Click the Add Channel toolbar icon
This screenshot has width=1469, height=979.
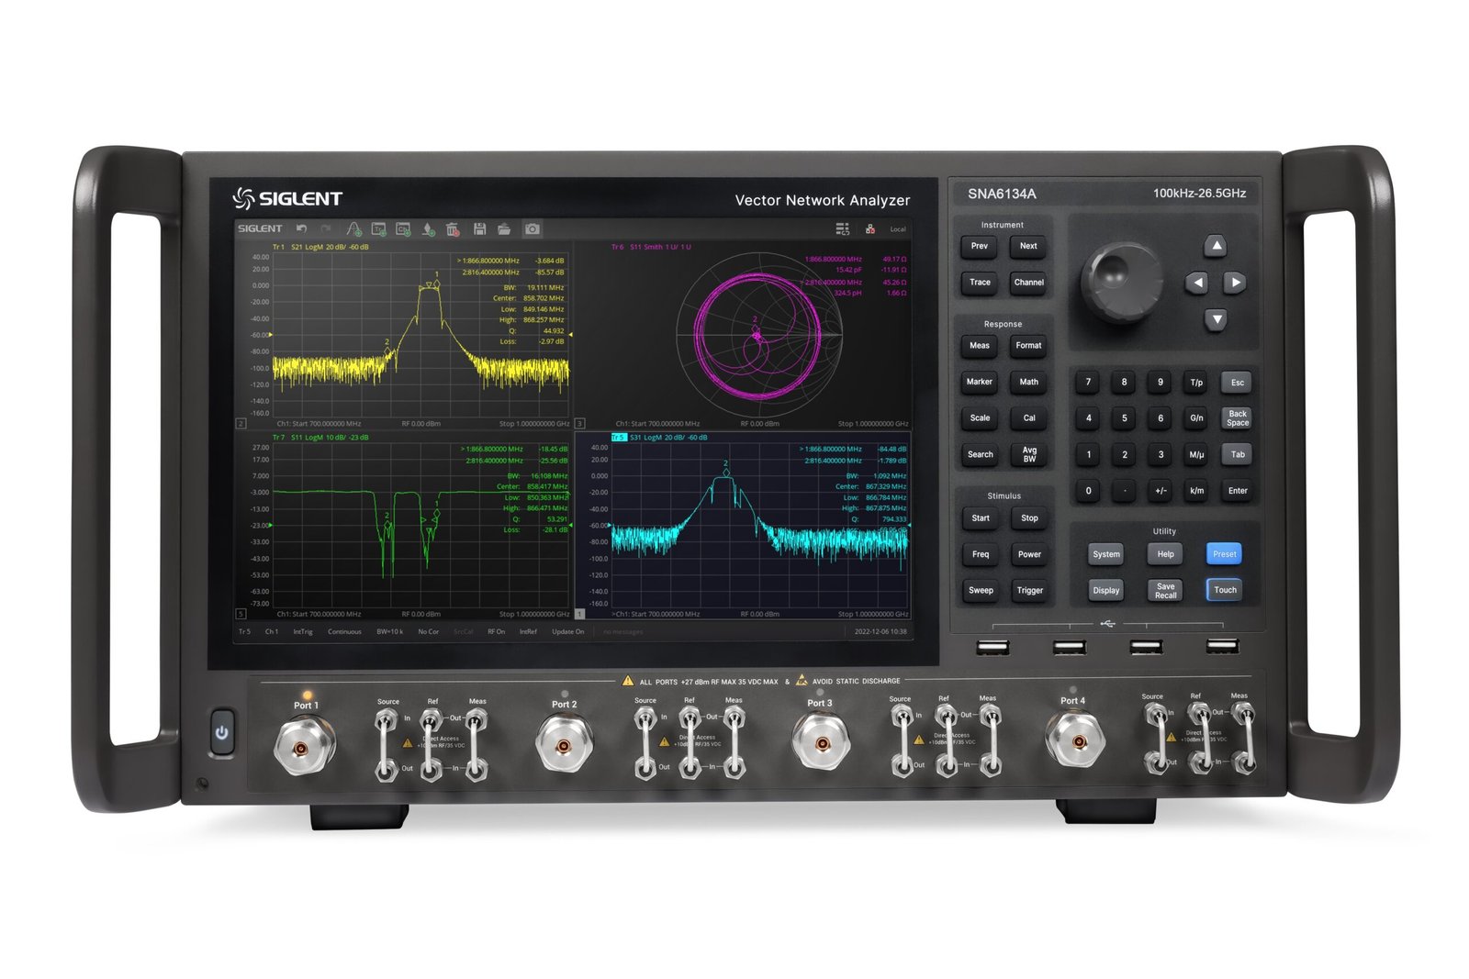pos(403,228)
